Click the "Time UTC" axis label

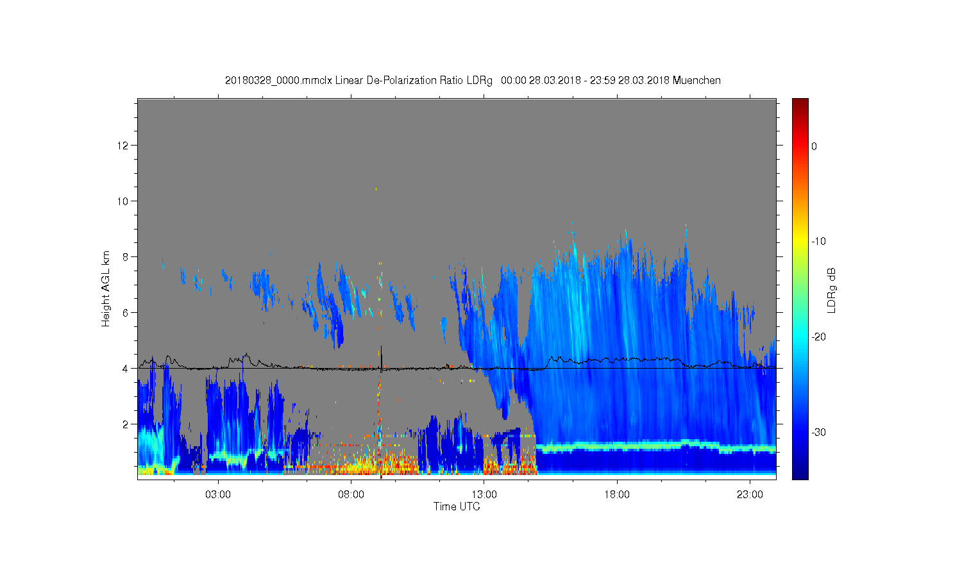click(x=457, y=506)
